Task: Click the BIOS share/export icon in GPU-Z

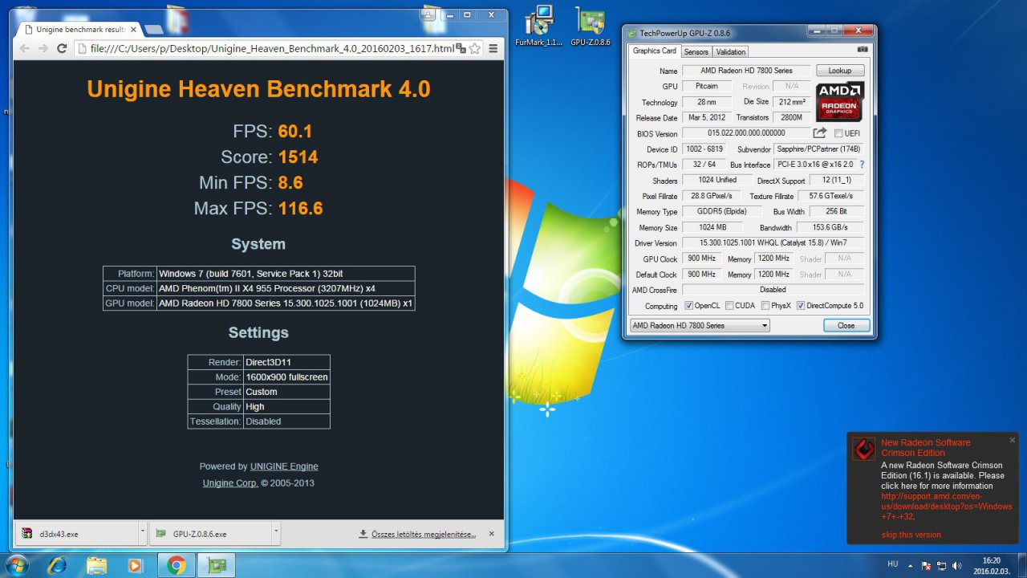Action: pos(820,133)
